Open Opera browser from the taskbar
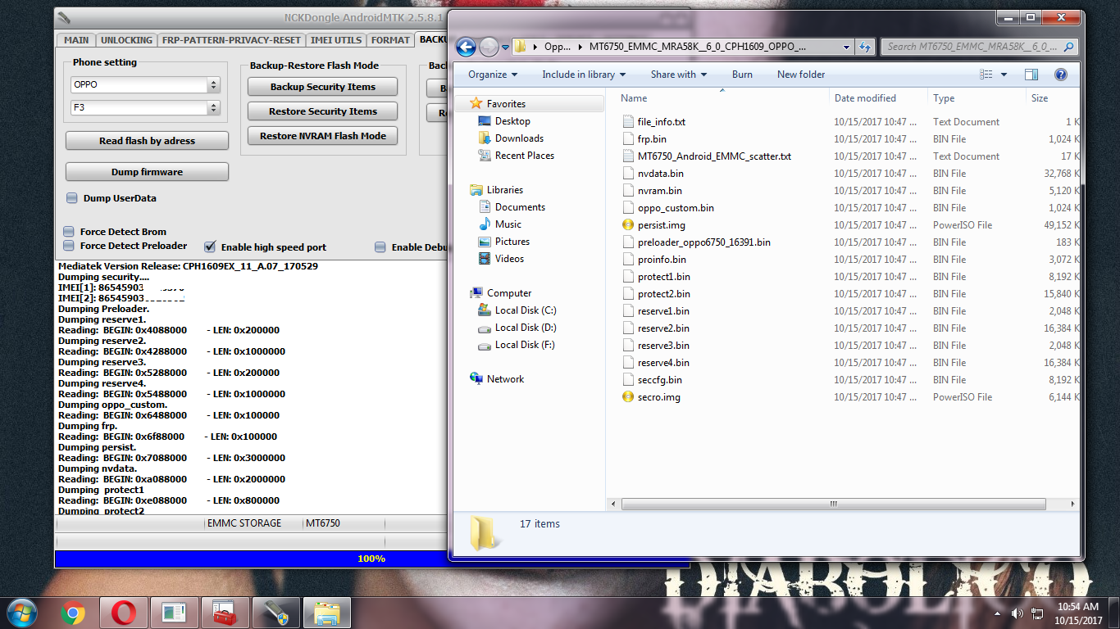This screenshot has width=1120, height=629. (125, 613)
